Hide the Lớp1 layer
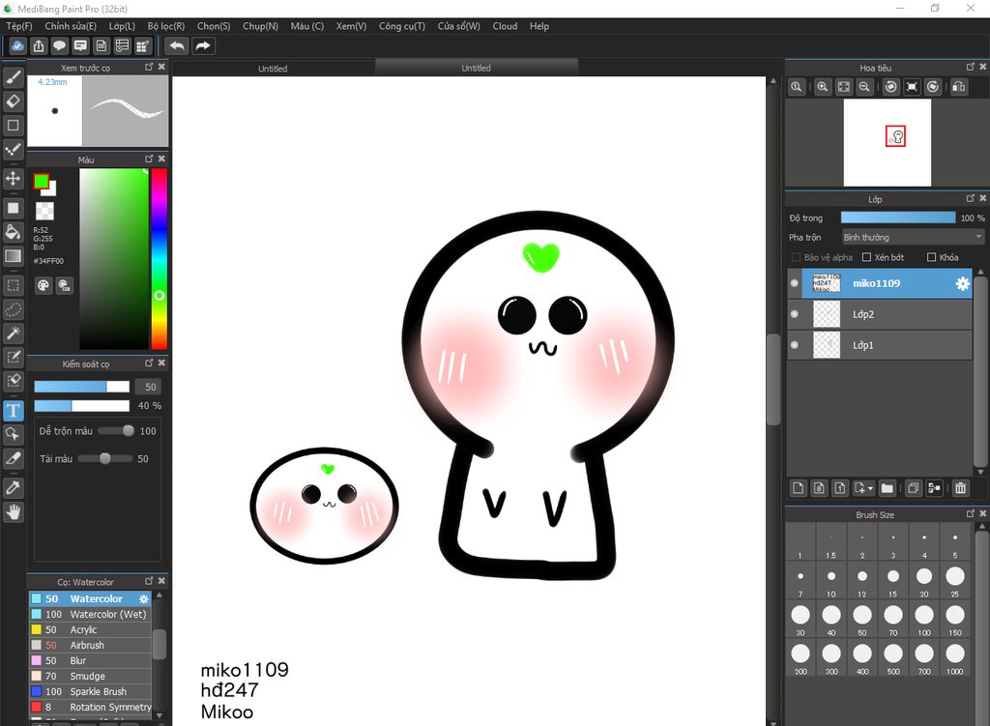The width and height of the screenshot is (990, 726). (795, 345)
